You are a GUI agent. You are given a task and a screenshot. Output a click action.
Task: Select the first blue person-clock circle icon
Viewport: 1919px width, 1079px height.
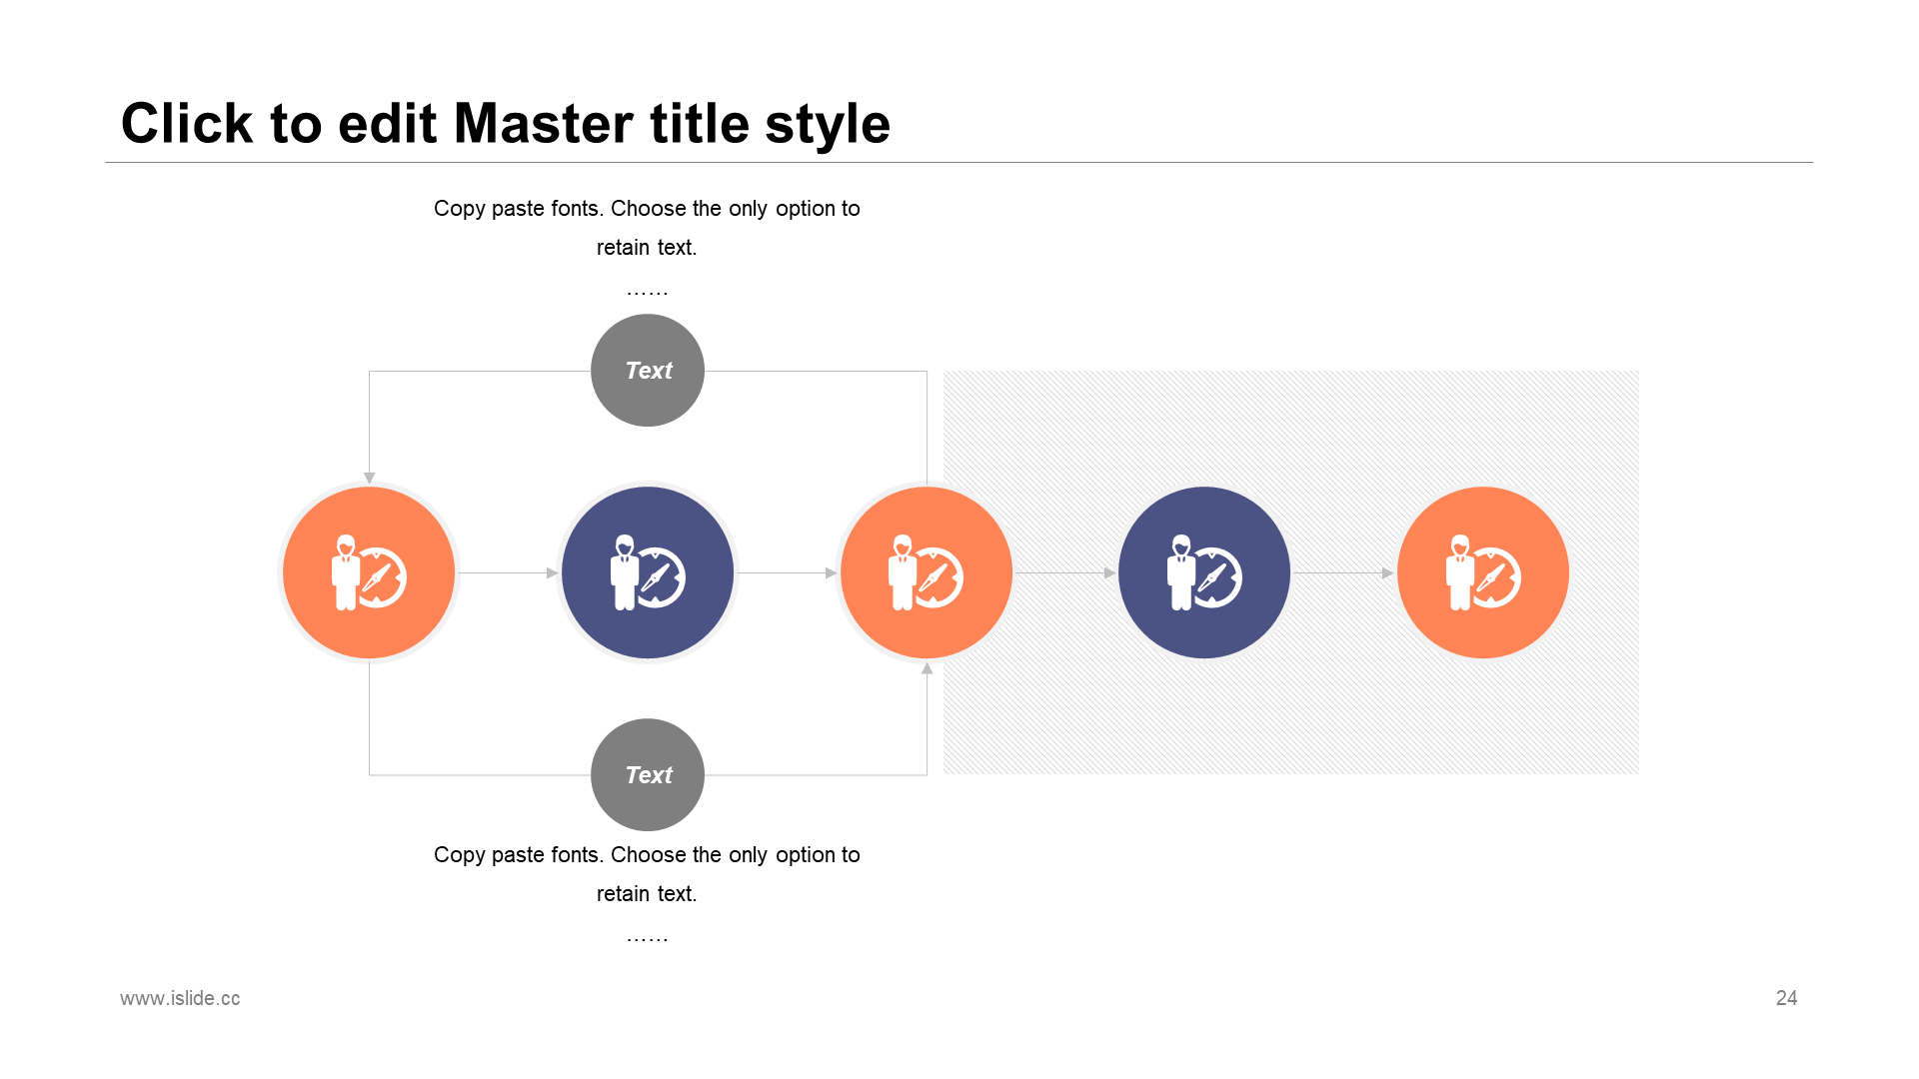648,572
